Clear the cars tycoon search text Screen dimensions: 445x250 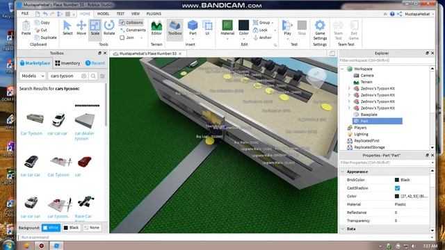[x=83, y=76]
